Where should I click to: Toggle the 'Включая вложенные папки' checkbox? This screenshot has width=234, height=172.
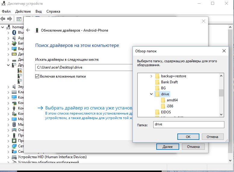37,76
